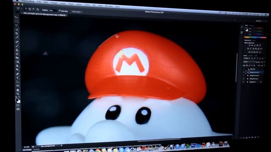The height and width of the screenshot is (152, 271).
Task: Select the Brush tool
Action: pyautogui.click(x=17, y=46)
